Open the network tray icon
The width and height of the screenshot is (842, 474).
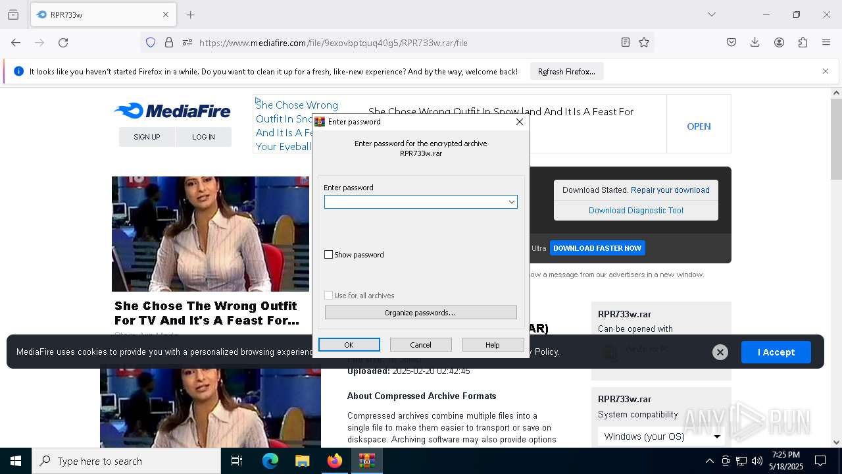[x=741, y=461]
